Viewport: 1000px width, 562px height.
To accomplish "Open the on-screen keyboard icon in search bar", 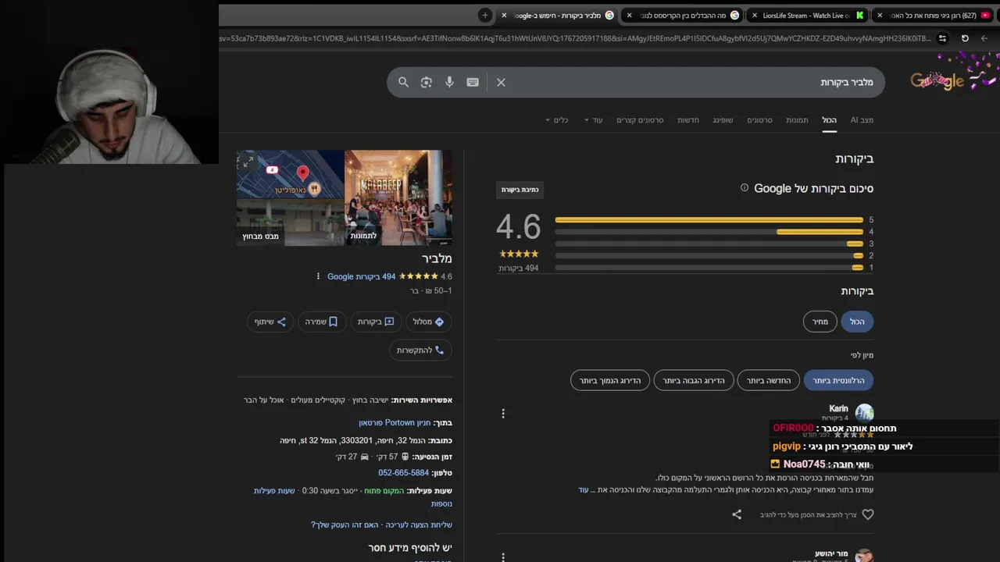I will (x=473, y=82).
